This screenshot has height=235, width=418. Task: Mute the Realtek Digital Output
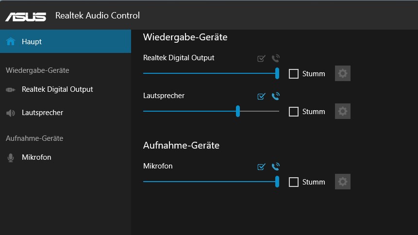click(x=294, y=74)
